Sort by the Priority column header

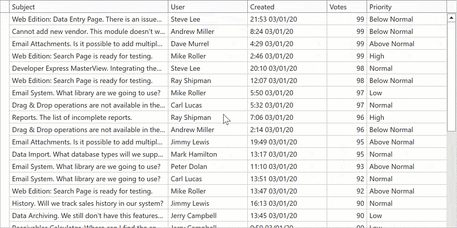pyautogui.click(x=407, y=6)
